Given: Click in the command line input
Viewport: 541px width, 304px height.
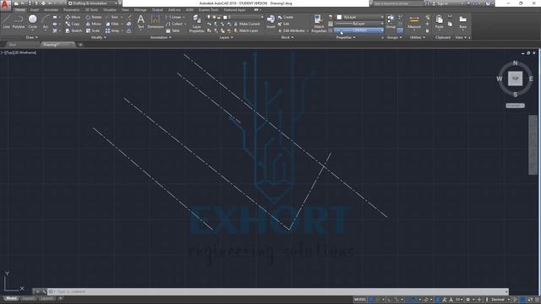Looking at the screenshot, I should pos(278,291).
